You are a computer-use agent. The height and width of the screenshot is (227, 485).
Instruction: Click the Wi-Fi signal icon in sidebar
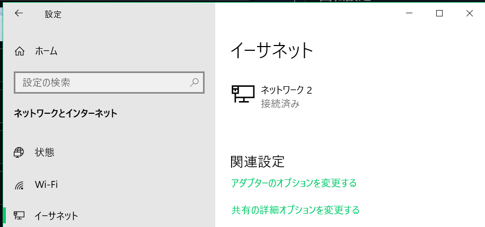(20, 185)
